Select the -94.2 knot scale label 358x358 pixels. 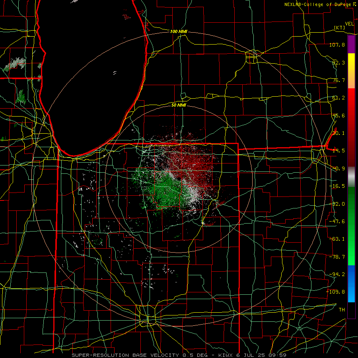click(x=337, y=274)
